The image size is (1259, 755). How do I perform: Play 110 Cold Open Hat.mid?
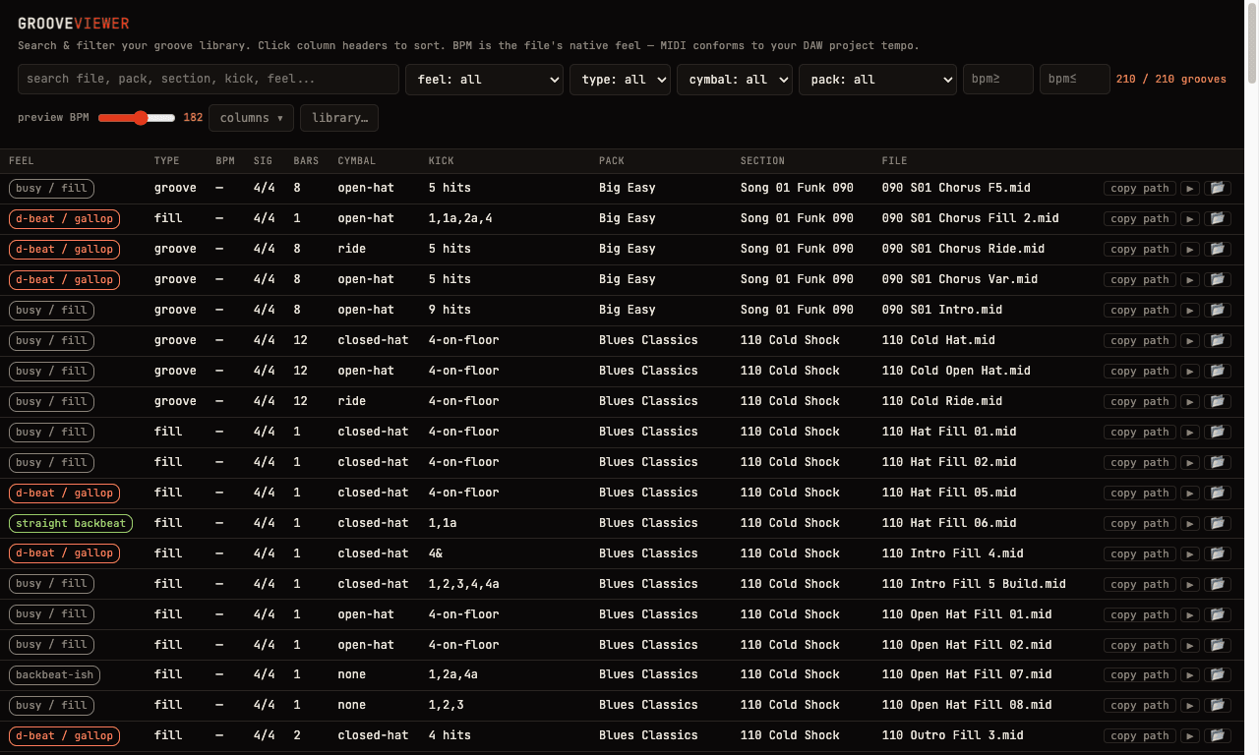pos(1190,372)
